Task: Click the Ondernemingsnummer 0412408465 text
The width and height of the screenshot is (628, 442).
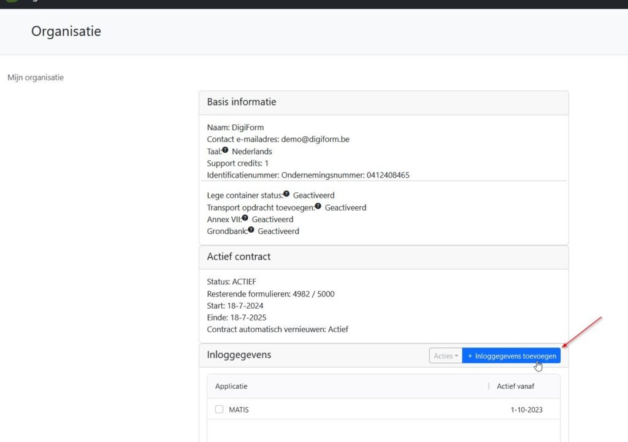Action: point(345,175)
